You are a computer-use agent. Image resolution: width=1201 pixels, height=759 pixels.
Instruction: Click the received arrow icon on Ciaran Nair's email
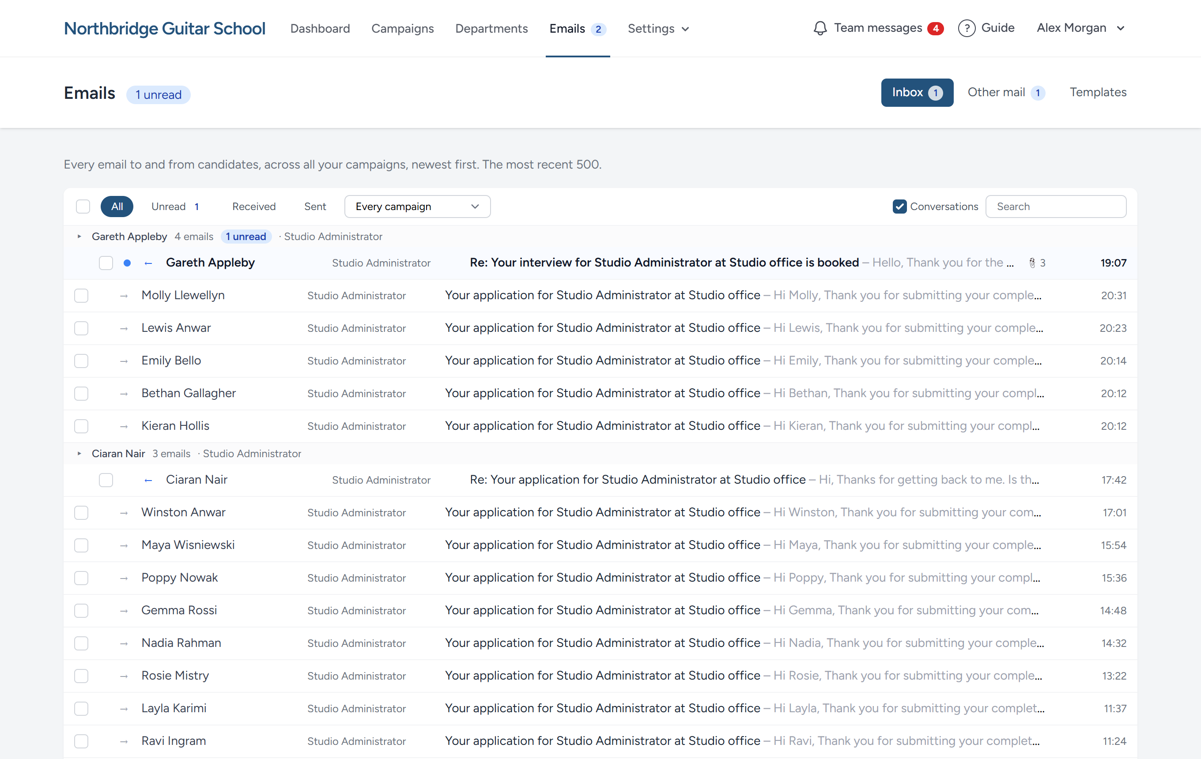(148, 481)
